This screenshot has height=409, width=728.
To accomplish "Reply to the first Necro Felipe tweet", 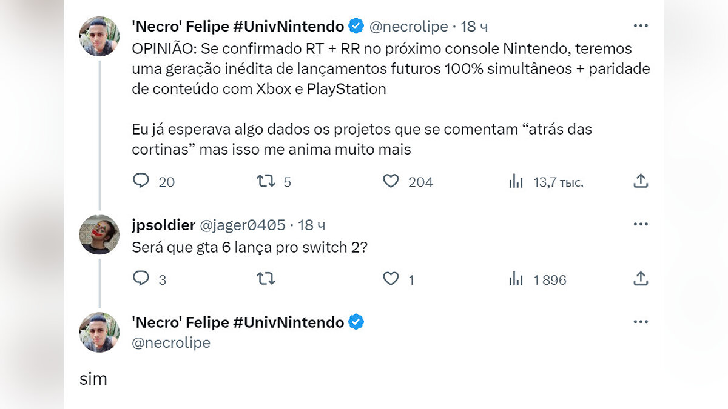I will click(141, 181).
